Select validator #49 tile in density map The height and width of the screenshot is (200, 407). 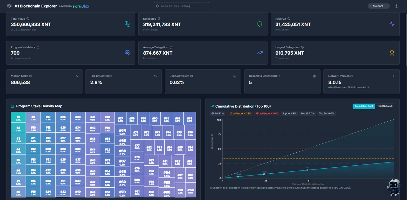coord(107,117)
